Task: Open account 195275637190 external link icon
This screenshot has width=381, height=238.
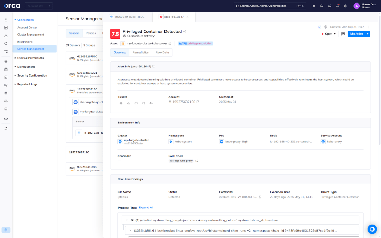Action: click(x=198, y=102)
